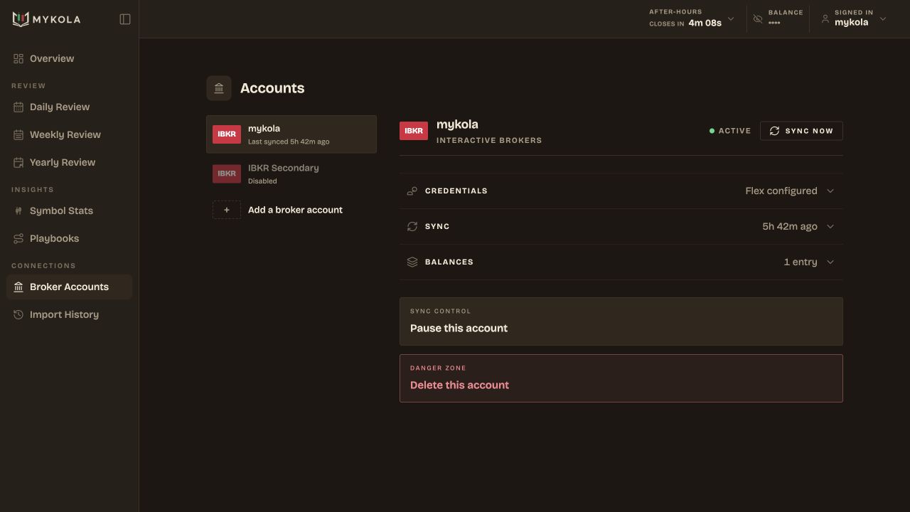The image size is (910, 512).
Task: Go to Daily Review page
Action: click(x=69, y=107)
